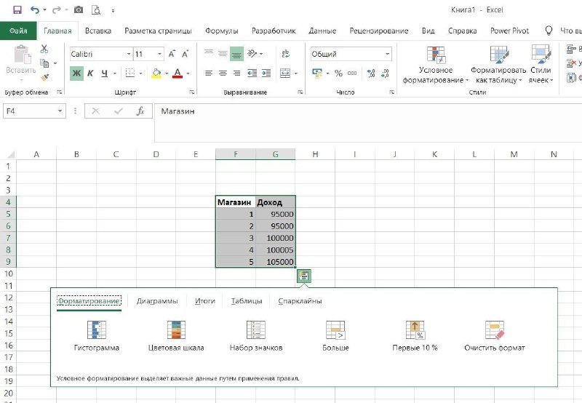Increase font size
Image resolution: width=582 pixels, height=403 pixels.
coord(172,54)
